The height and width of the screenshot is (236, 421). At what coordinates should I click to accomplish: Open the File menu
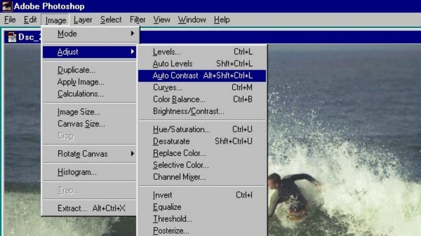coord(9,20)
